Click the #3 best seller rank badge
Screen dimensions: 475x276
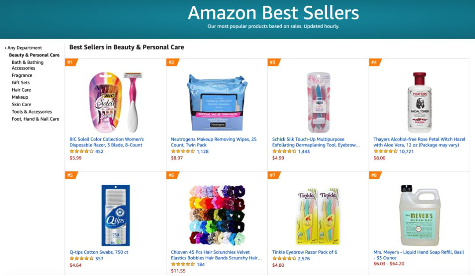[273, 63]
